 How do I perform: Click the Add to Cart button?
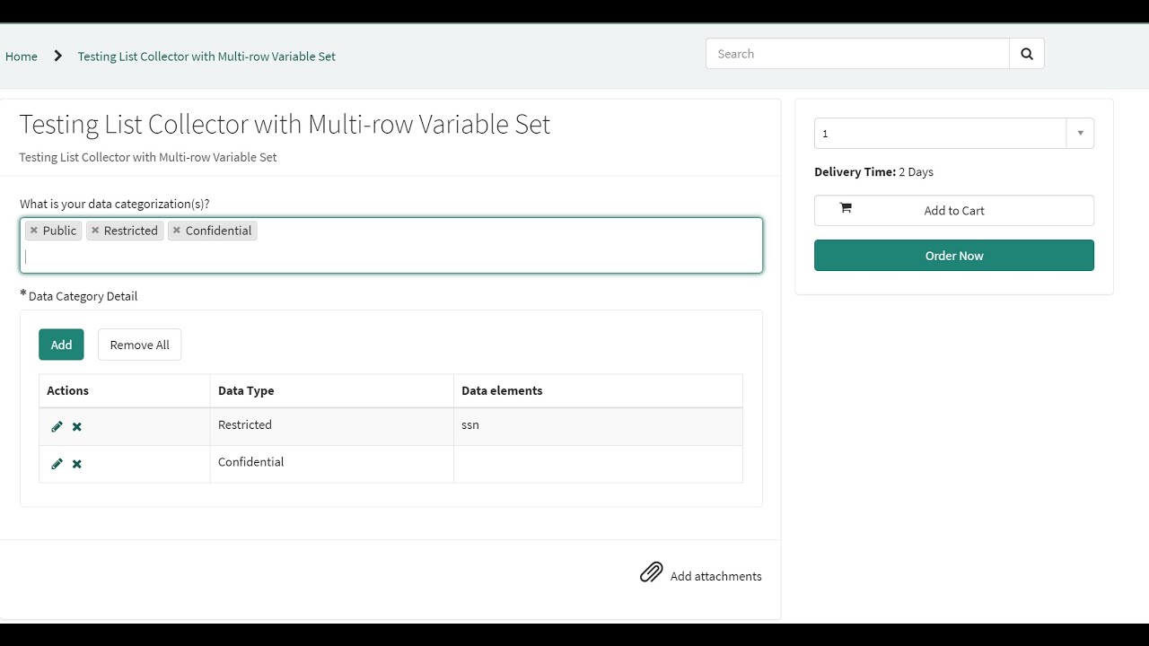pos(953,210)
